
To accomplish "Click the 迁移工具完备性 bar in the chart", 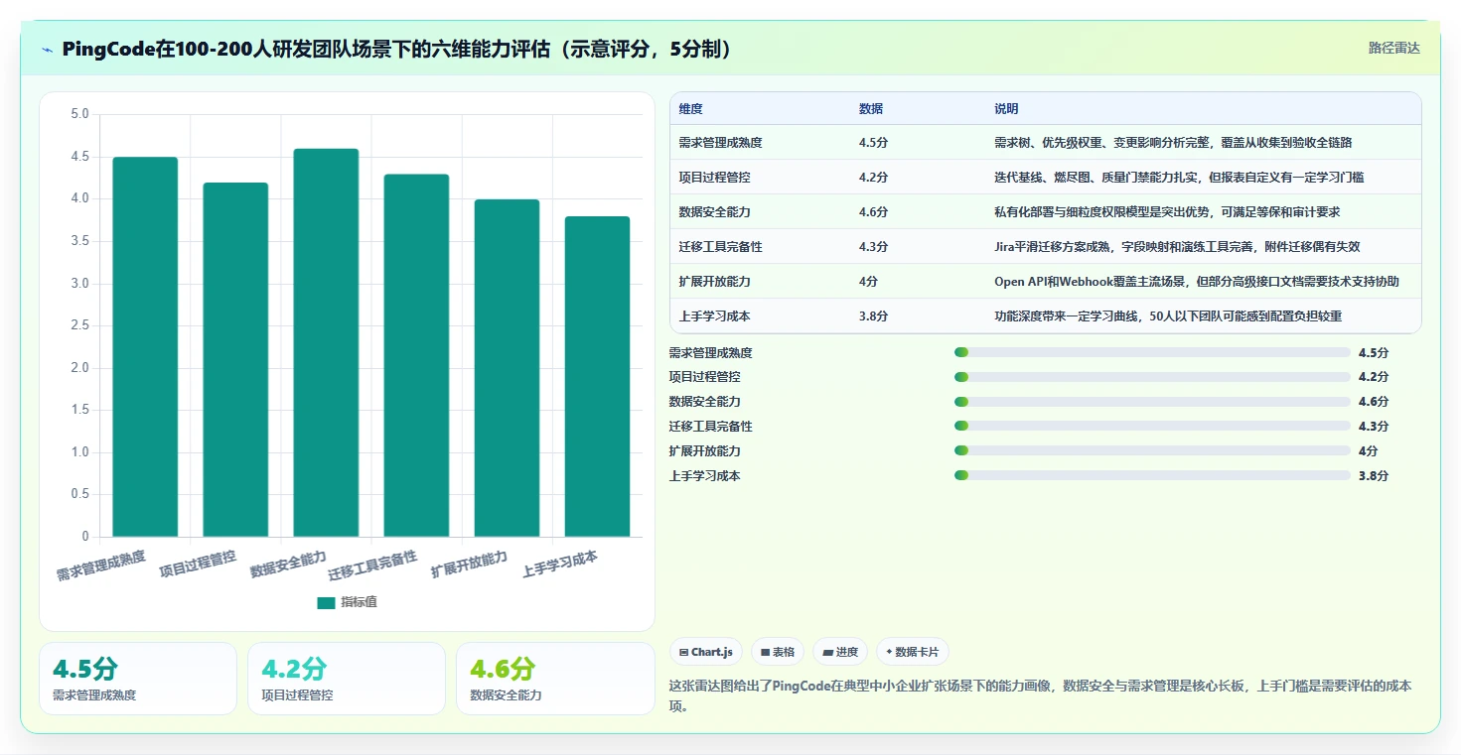I will pyautogui.click(x=416, y=356).
